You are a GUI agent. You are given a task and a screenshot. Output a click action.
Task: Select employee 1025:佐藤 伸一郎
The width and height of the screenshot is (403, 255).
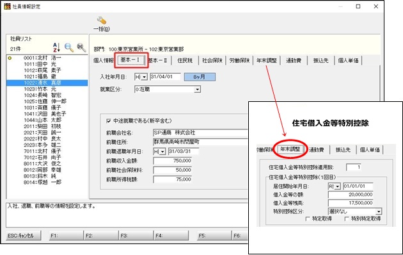point(45,101)
